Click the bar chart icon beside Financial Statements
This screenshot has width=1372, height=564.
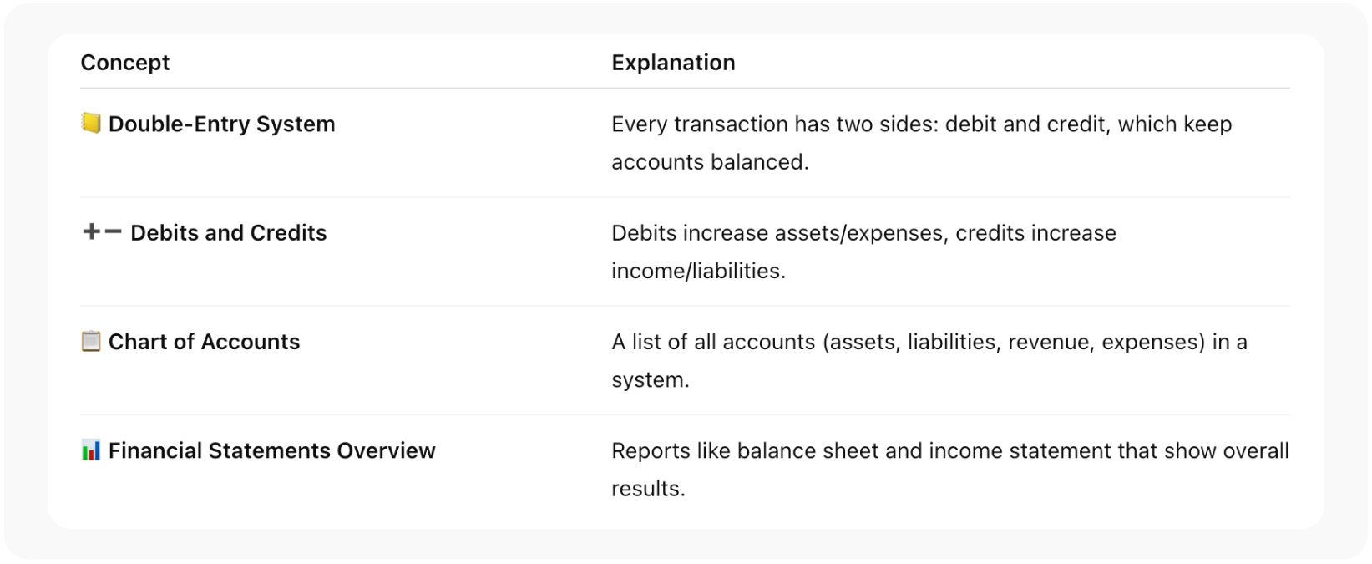(x=90, y=451)
